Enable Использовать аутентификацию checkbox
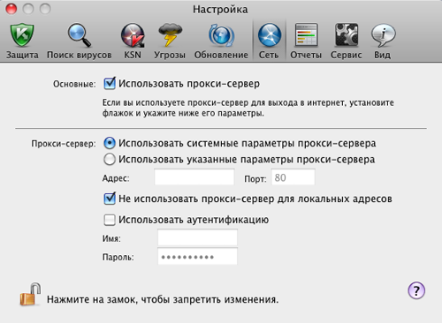442x323 pixels. pos(110,220)
